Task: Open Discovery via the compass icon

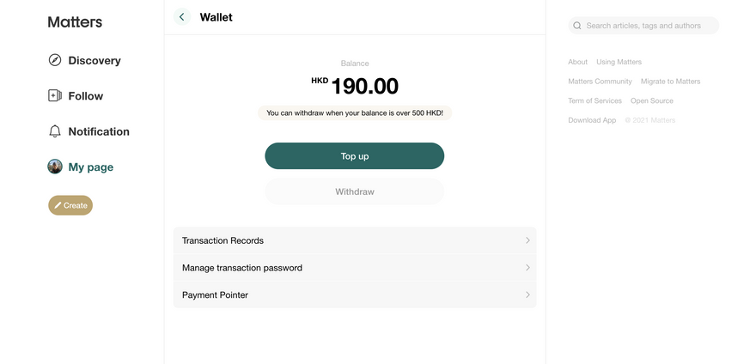Action: pos(55,60)
